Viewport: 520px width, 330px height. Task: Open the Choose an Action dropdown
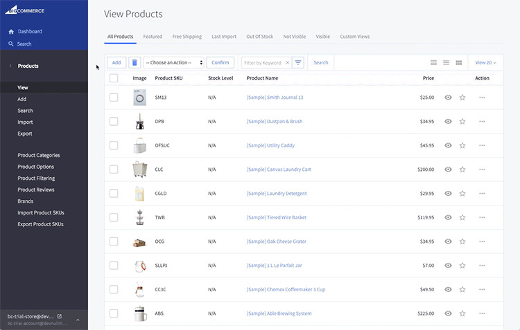coord(174,62)
